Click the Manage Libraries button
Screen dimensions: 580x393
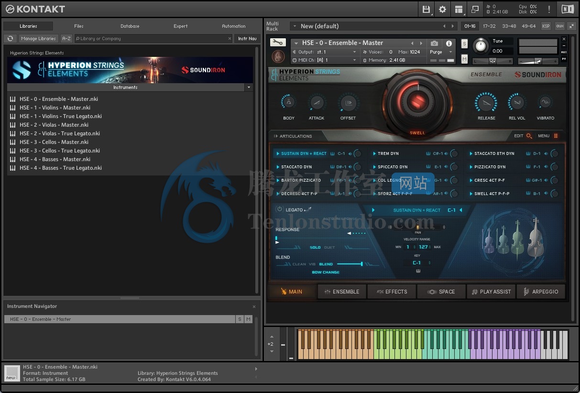(38, 39)
